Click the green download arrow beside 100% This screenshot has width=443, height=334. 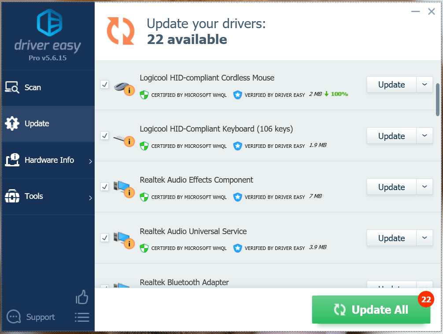(x=326, y=94)
